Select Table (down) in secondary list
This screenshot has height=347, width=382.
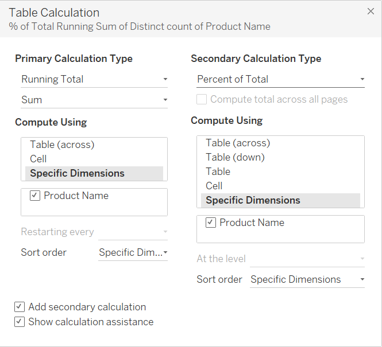point(235,157)
